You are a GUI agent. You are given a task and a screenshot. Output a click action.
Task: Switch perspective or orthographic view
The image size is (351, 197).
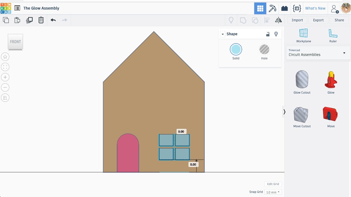[x=5, y=98]
